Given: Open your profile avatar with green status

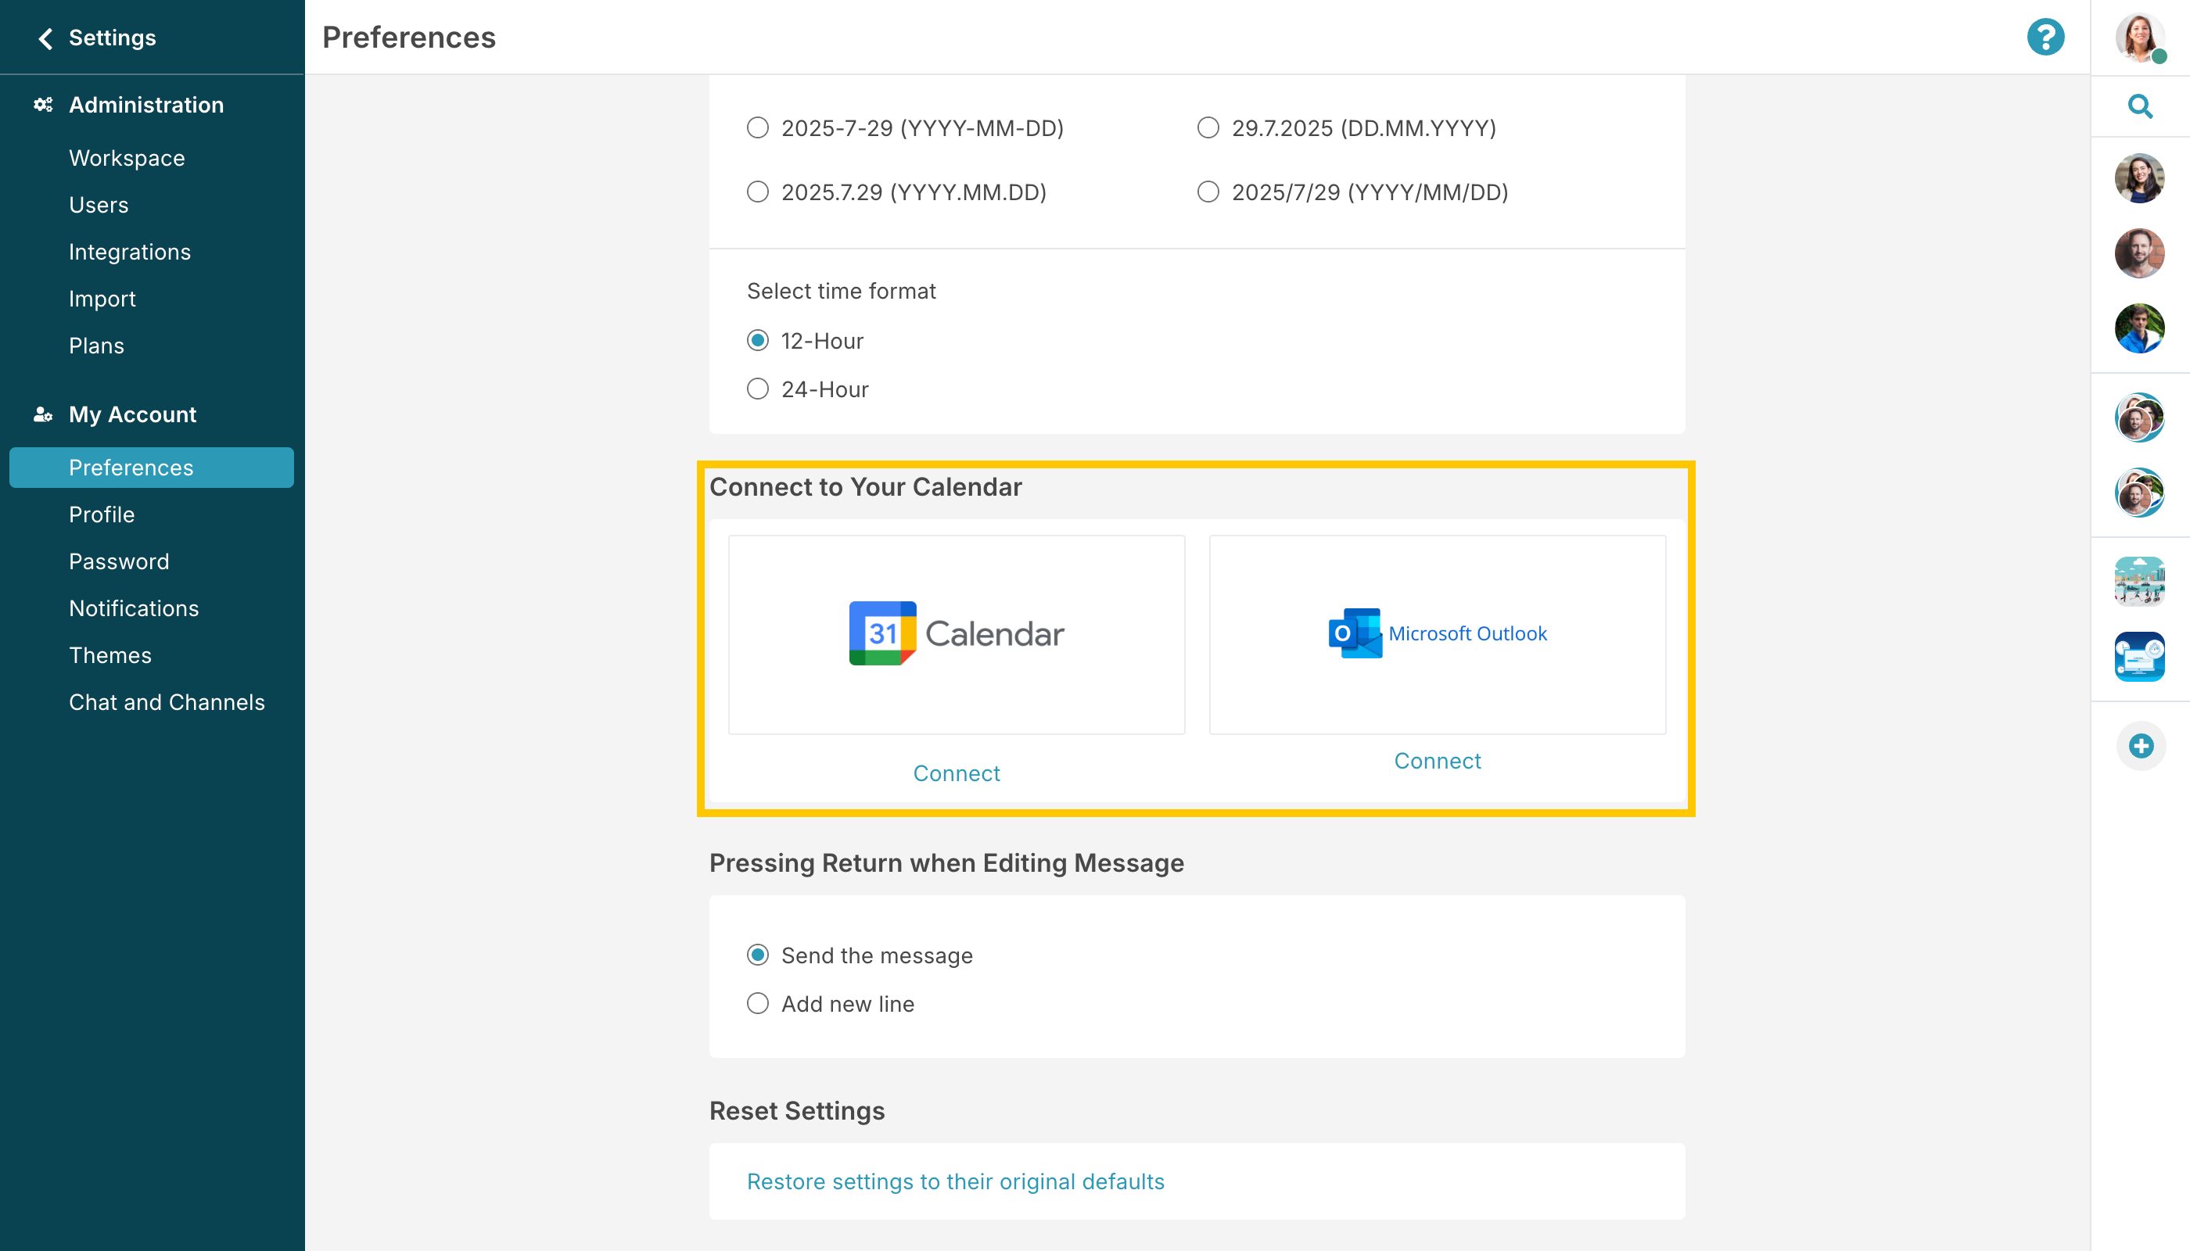Looking at the screenshot, I should click(x=2139, y=38).
